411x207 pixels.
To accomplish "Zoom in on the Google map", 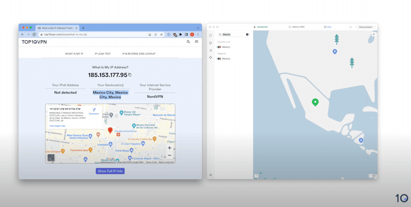I will [x=170, y=148].
